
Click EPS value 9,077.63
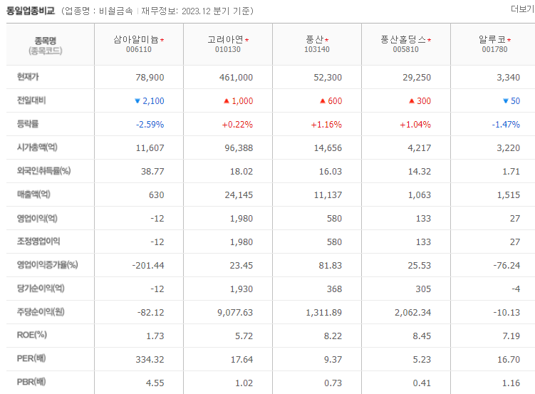(x=235, y=313)
